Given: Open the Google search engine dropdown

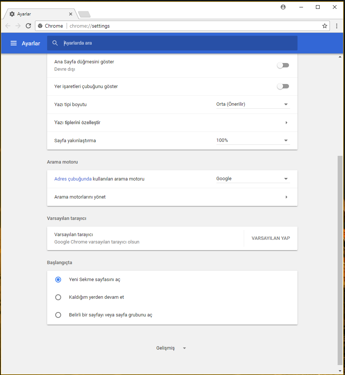Looking at the screenshot, I should (253, 179).
